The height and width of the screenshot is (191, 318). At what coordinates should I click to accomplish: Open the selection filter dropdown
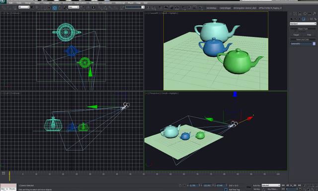point(24,7)
